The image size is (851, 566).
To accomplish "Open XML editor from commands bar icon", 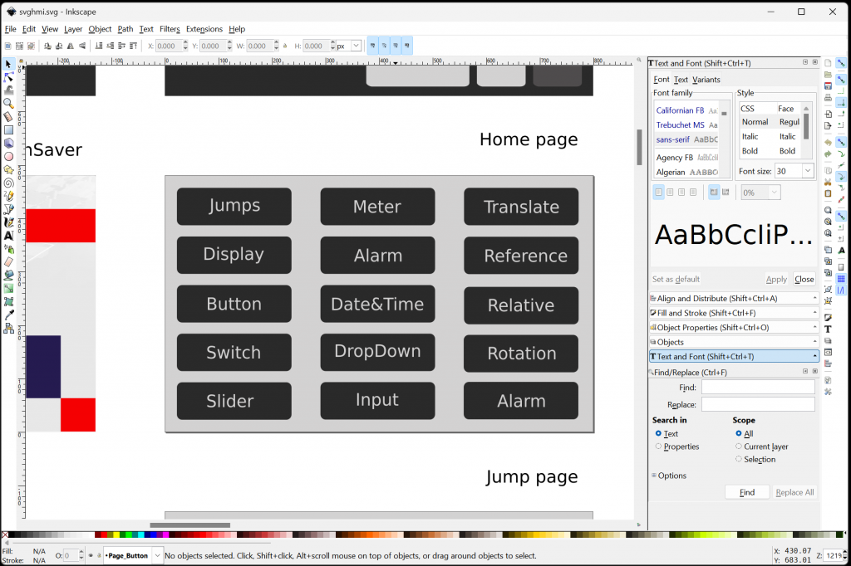I will click(828, 353).
